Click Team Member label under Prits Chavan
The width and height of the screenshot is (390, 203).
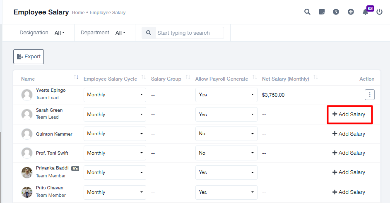51,195
